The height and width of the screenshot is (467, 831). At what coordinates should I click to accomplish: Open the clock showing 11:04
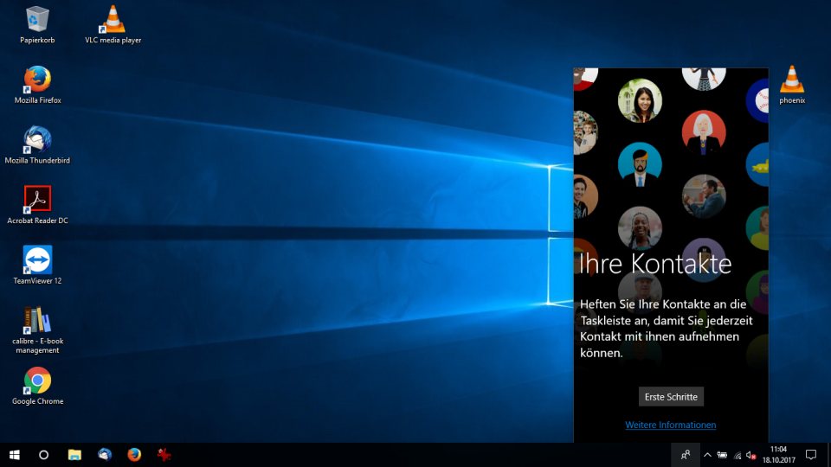(778, 455)
